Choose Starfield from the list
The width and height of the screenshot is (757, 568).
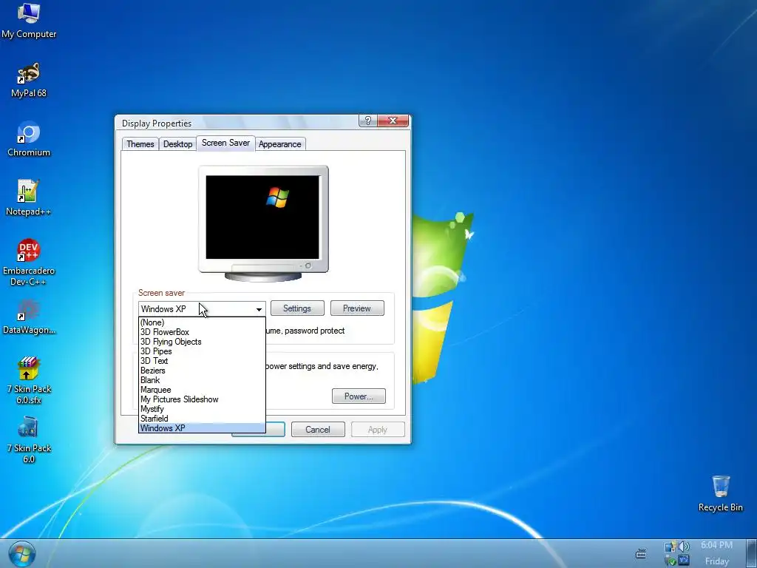[202, 419]
